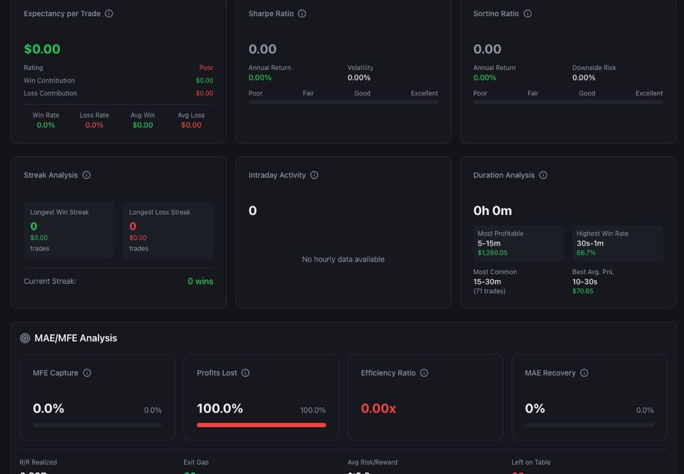Screen dimensions: 684x474
Task: Click the Profits Lost info icon
Action: tap(246, 373)
